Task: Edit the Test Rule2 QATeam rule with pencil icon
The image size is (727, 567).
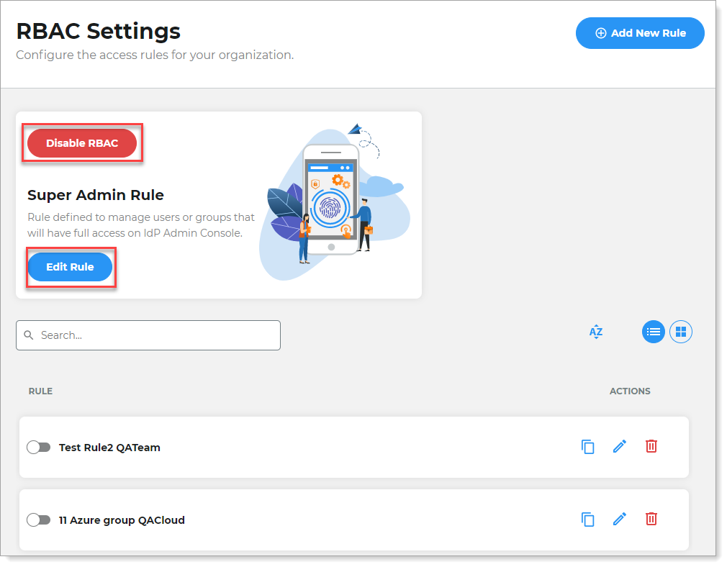Action: click(620, 447)
